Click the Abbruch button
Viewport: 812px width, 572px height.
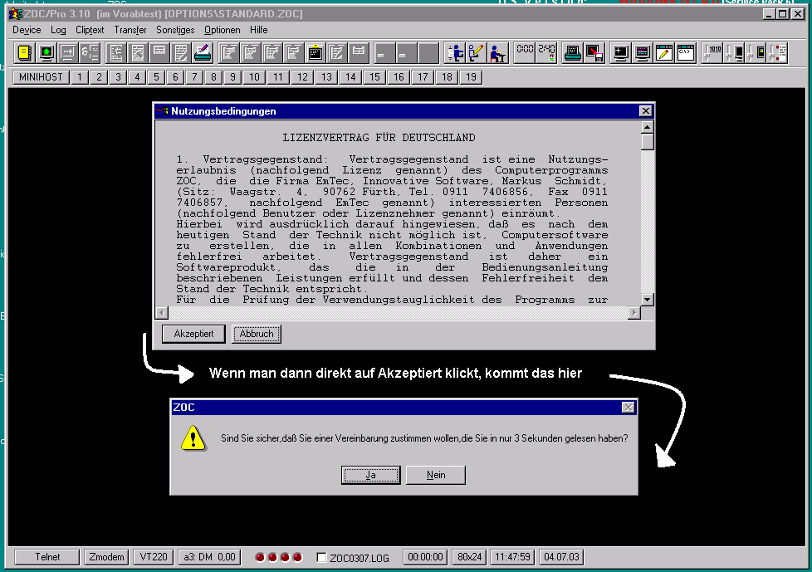(257, 334)
